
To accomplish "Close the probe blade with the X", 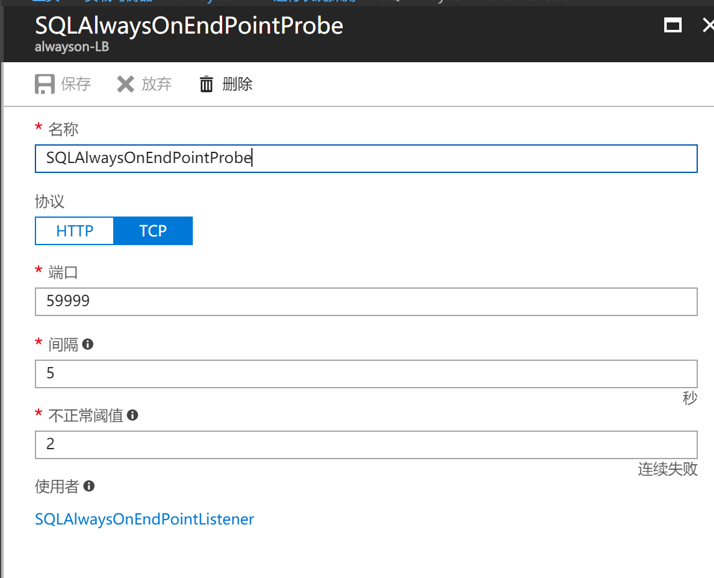I will click(708, 25).
